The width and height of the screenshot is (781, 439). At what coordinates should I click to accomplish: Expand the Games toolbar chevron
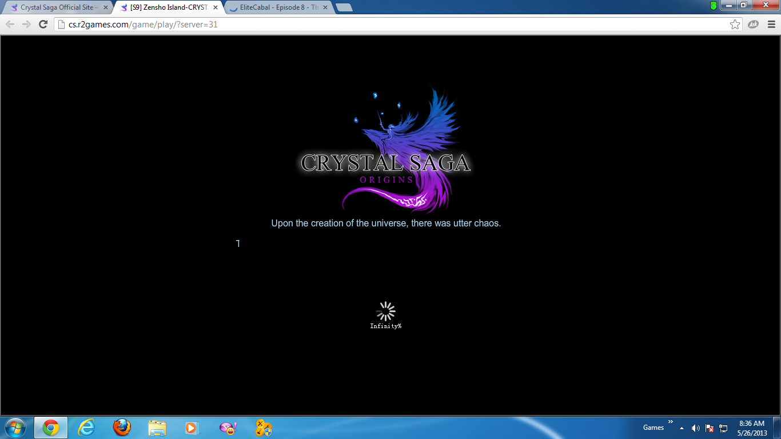(671, 422)
